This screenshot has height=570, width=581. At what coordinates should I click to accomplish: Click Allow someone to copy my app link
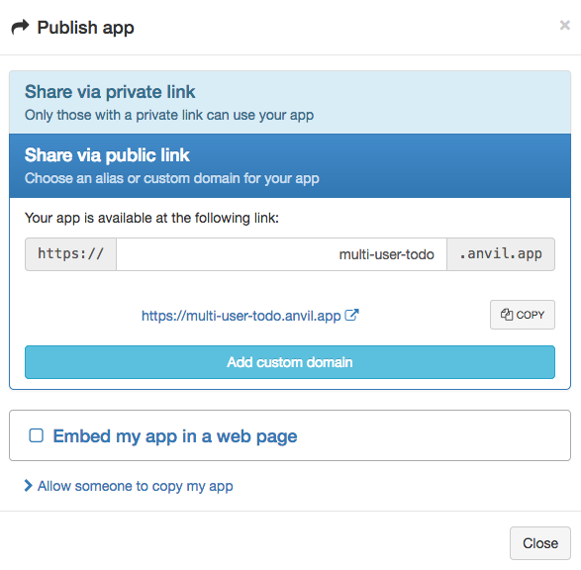(136, 486)
